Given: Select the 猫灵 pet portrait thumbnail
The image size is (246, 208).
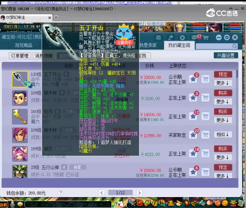Looking at the screenshot, I should (x=20, y=154).
